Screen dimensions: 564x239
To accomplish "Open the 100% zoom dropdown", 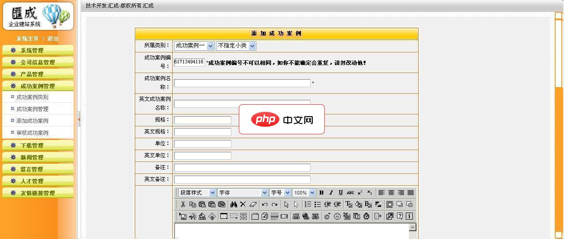I will 304,192.
